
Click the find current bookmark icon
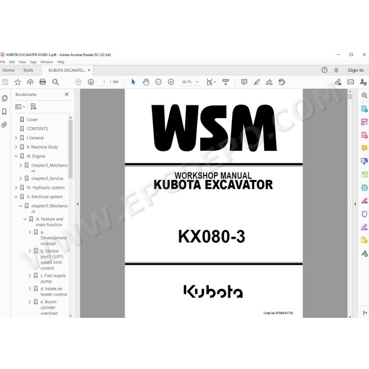(x=33, y=106)
